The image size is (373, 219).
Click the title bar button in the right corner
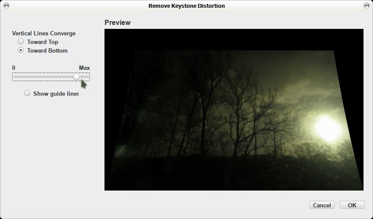[367, 6]
